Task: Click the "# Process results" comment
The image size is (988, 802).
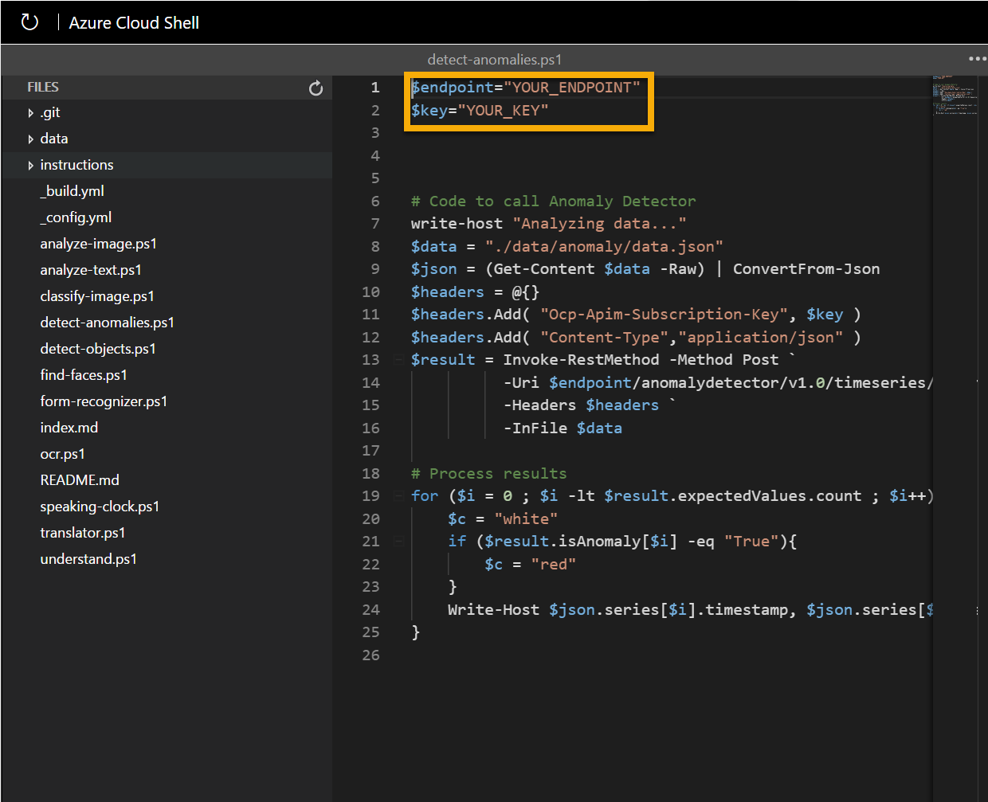Action: (489, 474)
